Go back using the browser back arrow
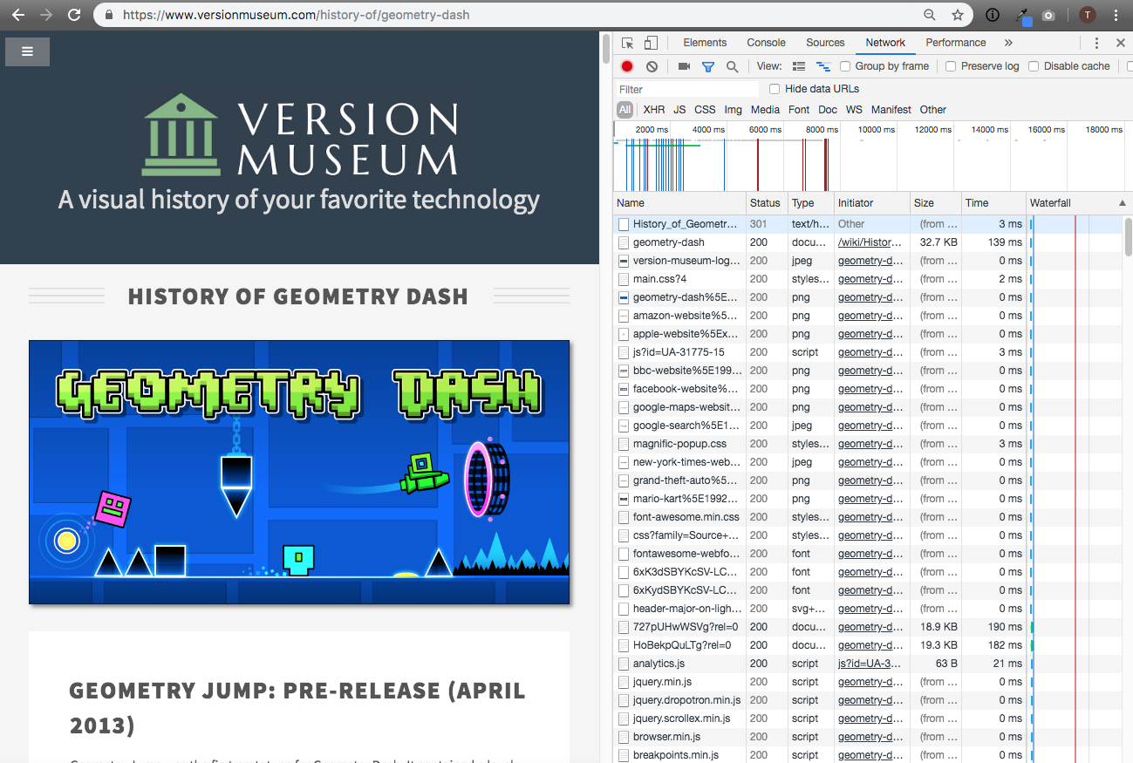Image resolution: width=1133 pixels, height=763 pixels. tap(17, 15)
